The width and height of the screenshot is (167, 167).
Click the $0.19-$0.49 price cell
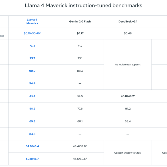point(32,33)
